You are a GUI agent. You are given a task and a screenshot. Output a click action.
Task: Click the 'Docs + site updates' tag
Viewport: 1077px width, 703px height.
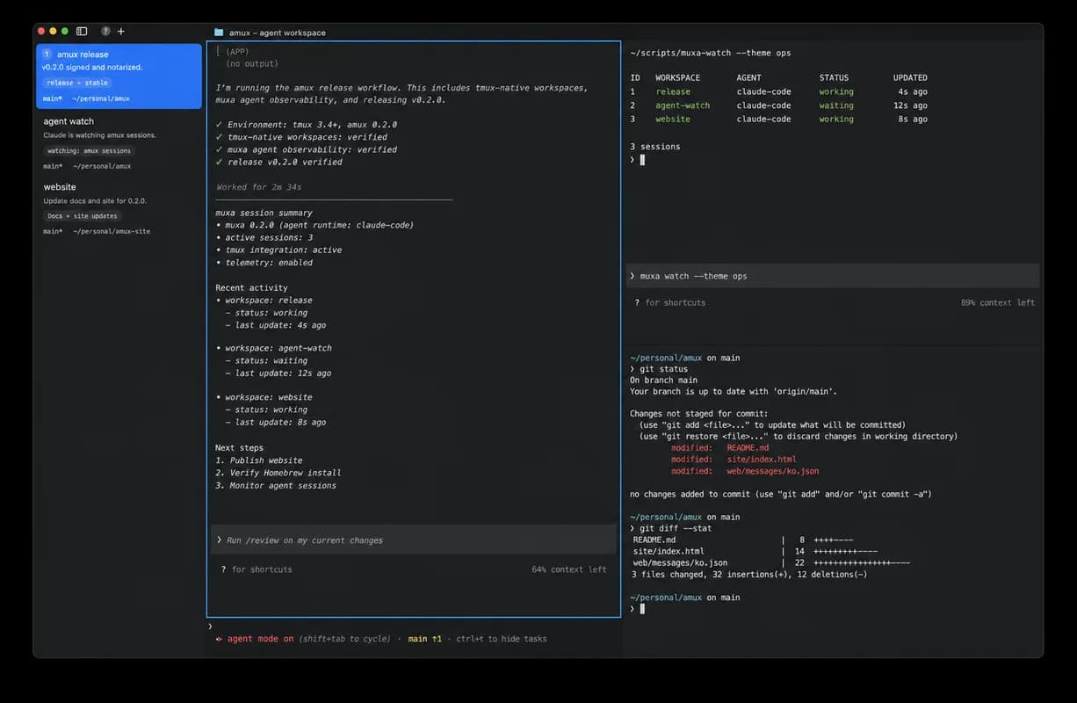82,216
